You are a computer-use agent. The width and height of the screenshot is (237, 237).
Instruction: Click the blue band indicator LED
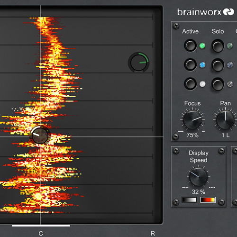pyautogui.click(x=202, y=65)
